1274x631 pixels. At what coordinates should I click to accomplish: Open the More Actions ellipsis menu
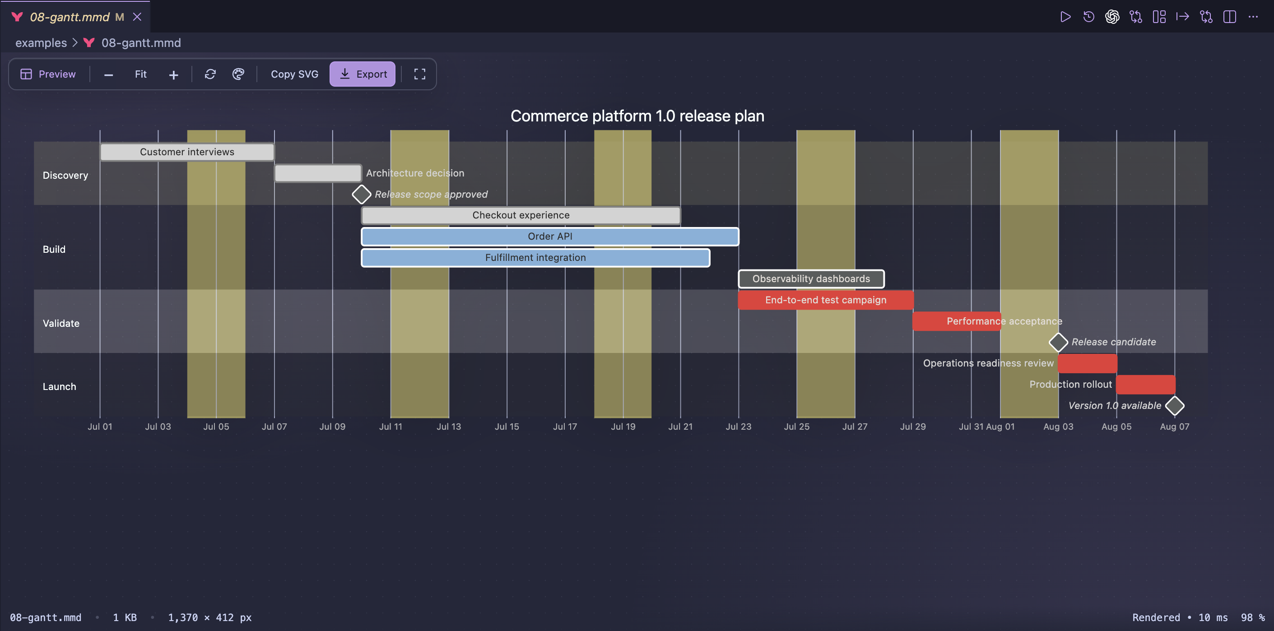pos(1253,17)
